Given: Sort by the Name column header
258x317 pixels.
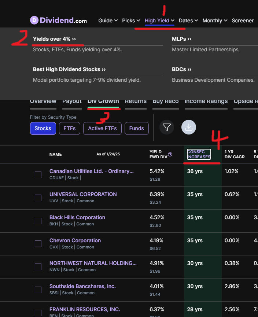Looking at the screenshot, I should [x=56, y=154].
